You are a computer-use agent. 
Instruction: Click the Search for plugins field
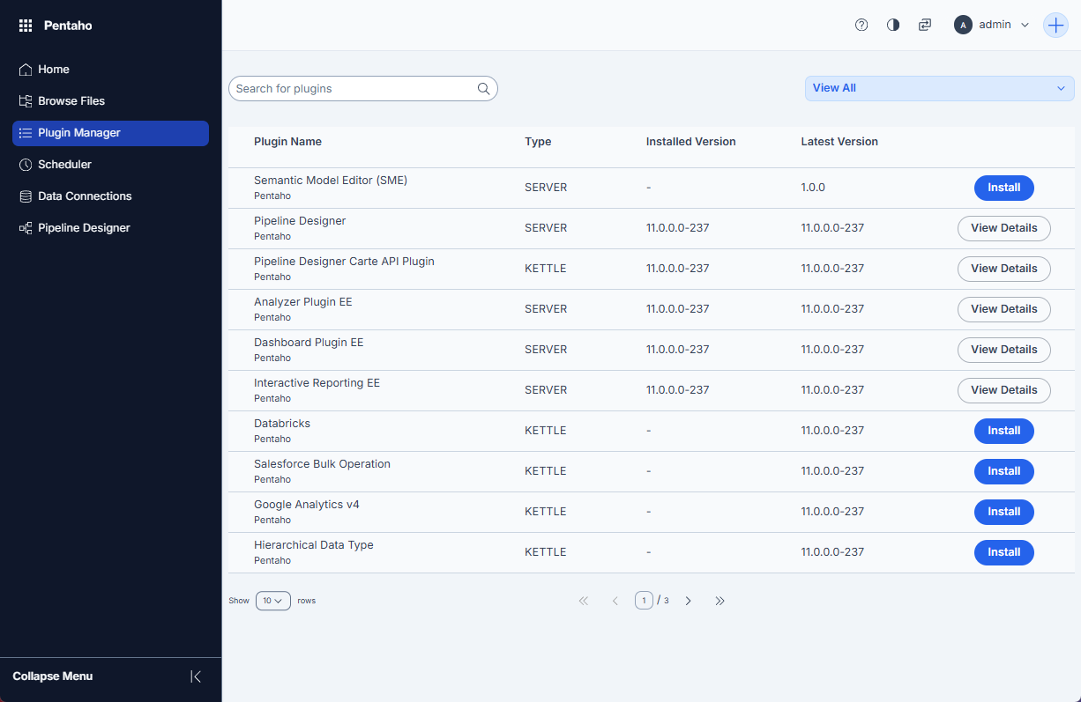[353, 88]
